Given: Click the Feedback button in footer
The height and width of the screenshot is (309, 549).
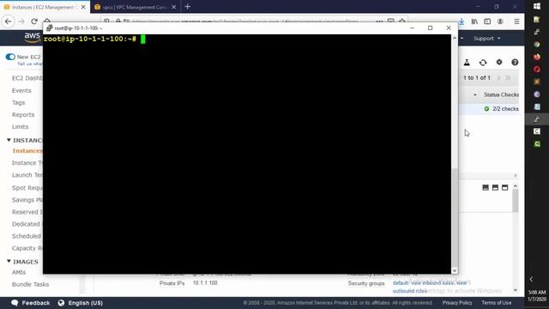Looking at the screenshot, I should [x=31, y=303].
